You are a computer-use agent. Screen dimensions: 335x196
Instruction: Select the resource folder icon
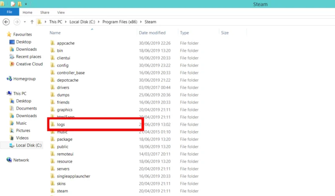click(53, 161)
